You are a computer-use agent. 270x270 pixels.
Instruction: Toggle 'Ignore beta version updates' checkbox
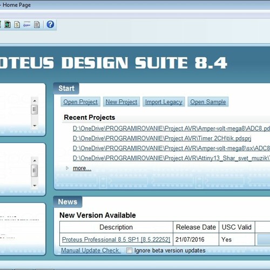[x=129, y=251]
